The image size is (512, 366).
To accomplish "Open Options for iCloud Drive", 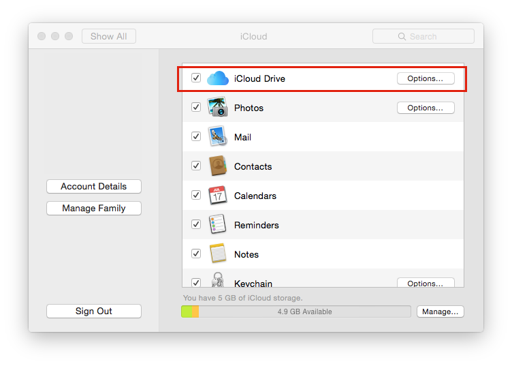I will (426, 78).
